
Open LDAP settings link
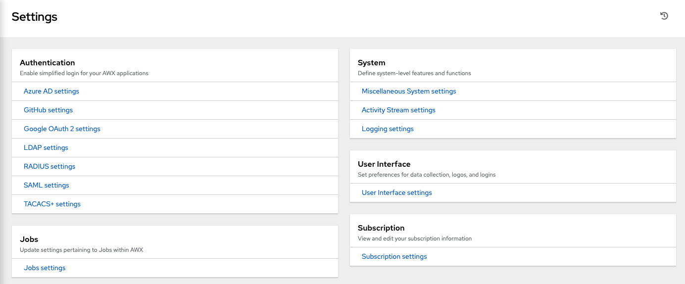tap(46, 147)
